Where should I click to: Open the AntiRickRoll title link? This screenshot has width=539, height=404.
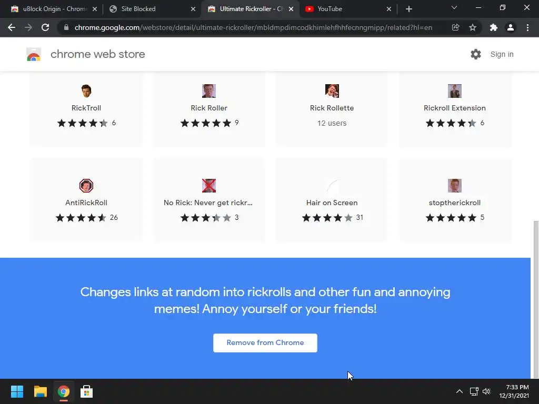[86, 203]
